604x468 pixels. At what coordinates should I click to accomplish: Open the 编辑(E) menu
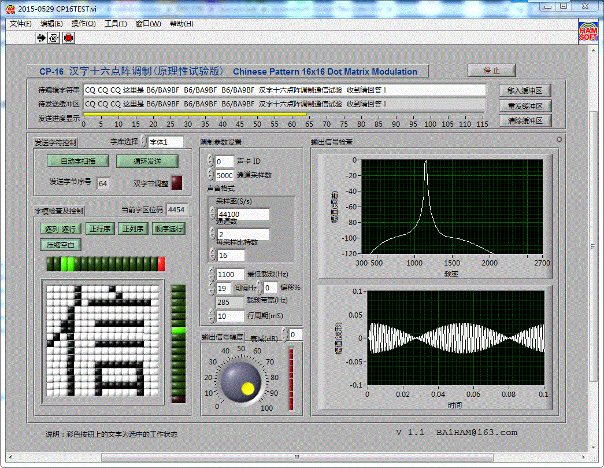coord(51,24)
